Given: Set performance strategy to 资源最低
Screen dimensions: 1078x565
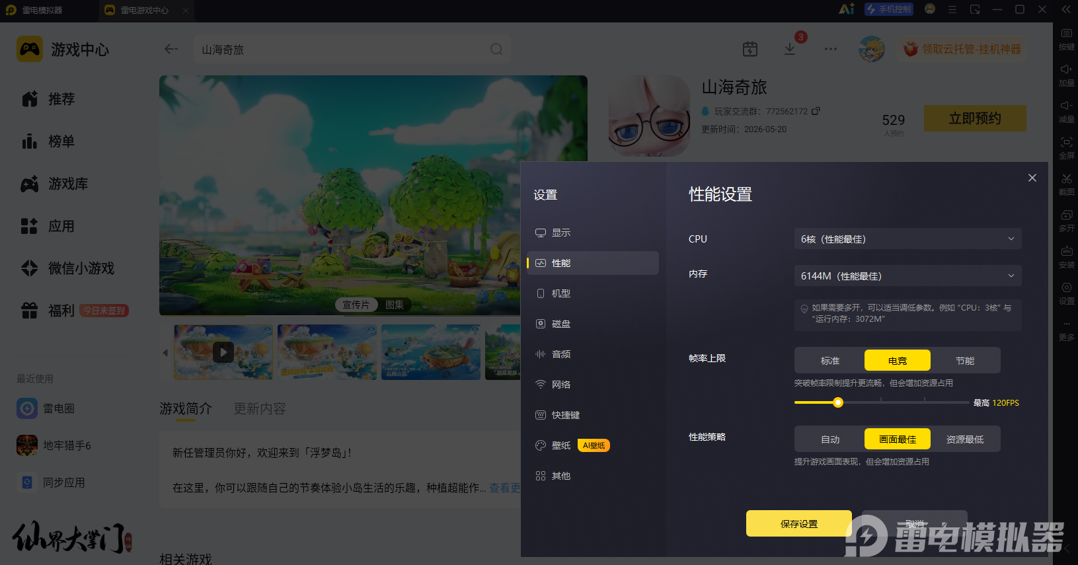Looking at the screenshot, I should pyautogui.click(x=965, y=439).
